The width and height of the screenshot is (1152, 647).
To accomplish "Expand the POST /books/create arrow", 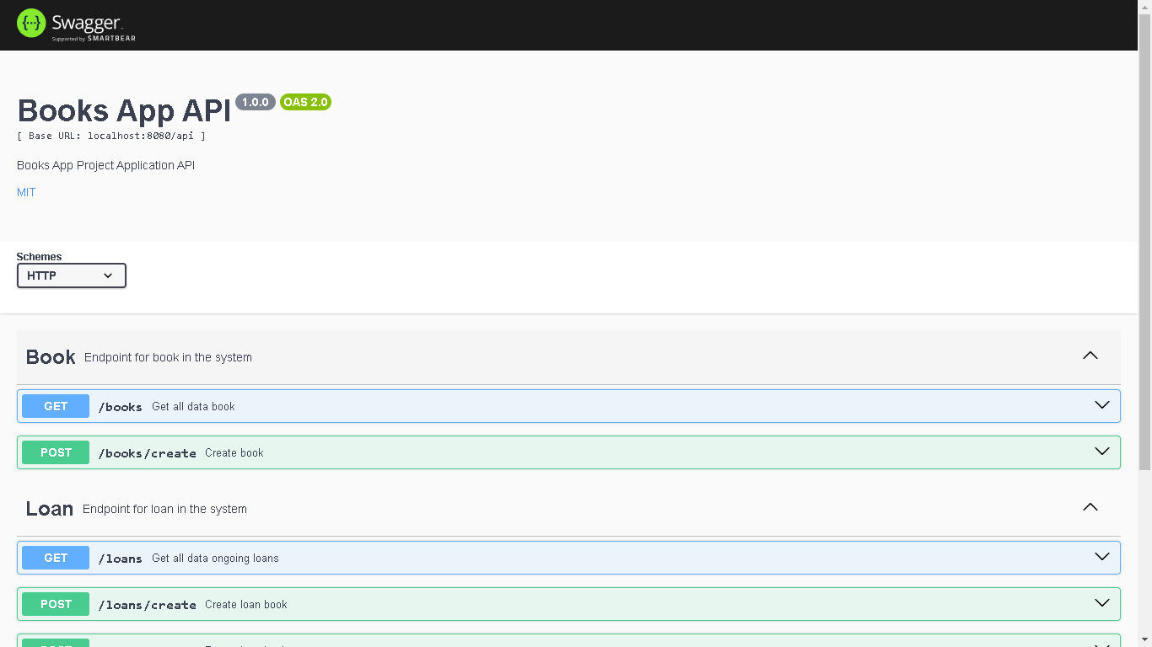I will (1102, 452).
